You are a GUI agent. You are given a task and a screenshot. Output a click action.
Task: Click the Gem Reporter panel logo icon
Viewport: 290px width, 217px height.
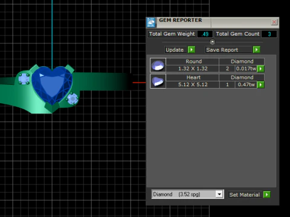pyautogui.click(x=151, y=22)
